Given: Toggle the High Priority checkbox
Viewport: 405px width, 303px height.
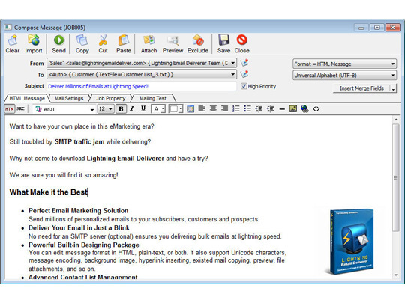Looking at the screenshot, I should pyautogui.click(x=244, y=86).
